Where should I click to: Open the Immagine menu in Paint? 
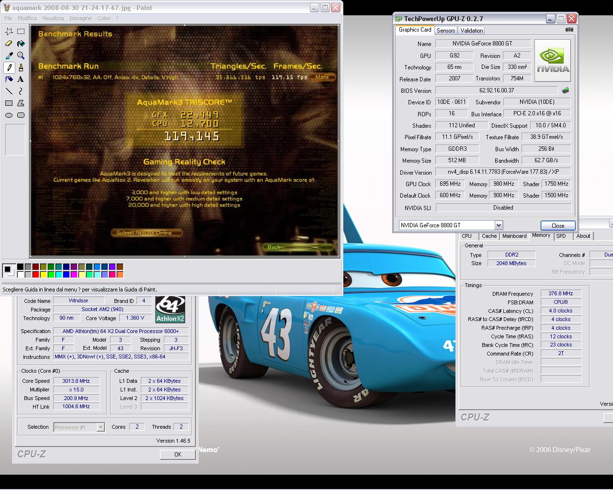80,18
